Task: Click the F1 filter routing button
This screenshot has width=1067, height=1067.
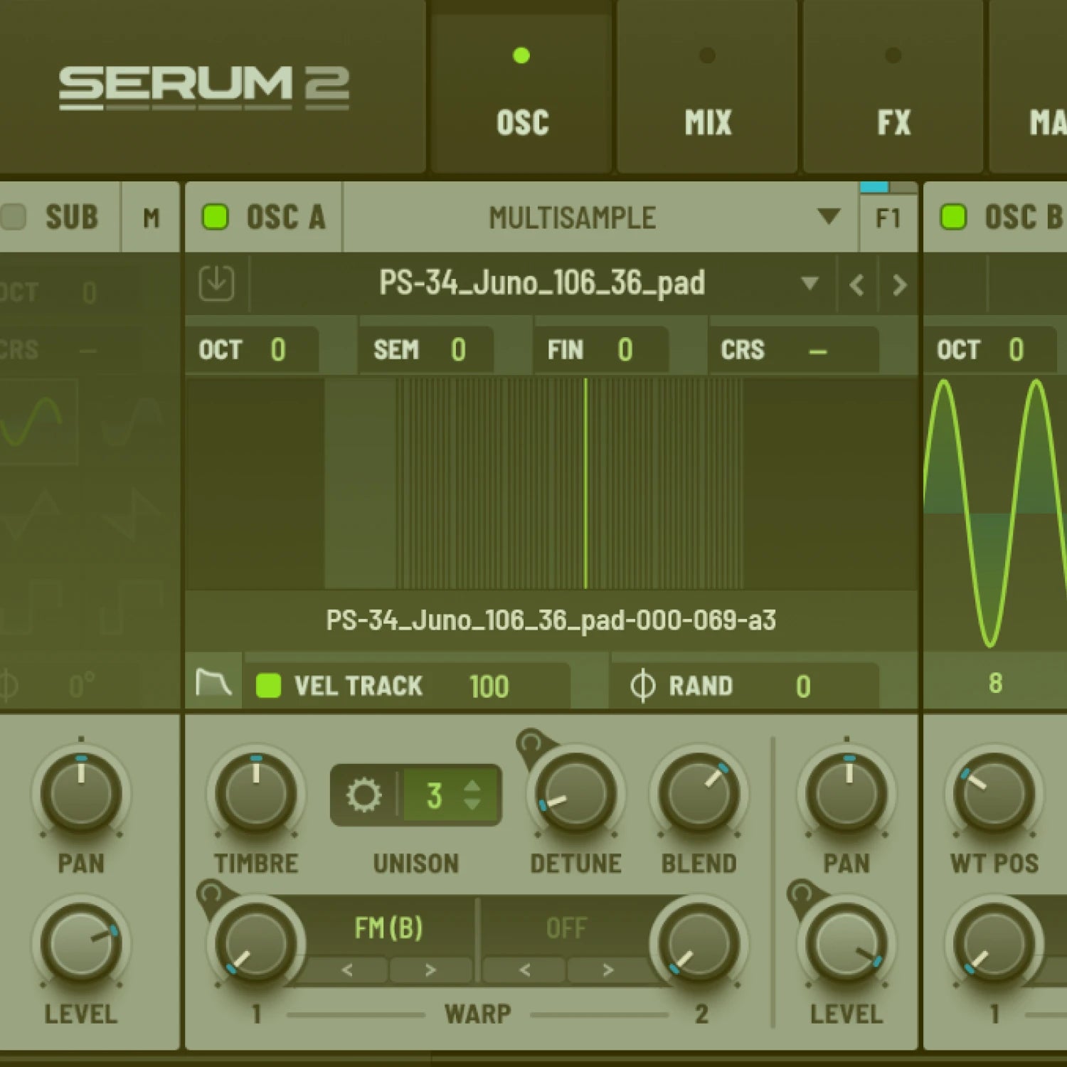Action: click(x=888, y=218)
